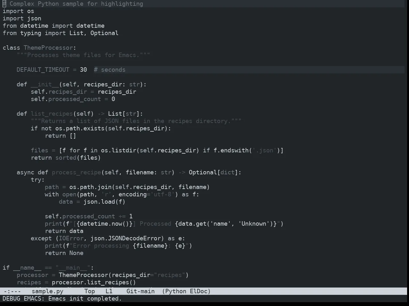Click the 'try:' keyword
This screenshot has height=306, width=409.
(x=38, y=180)
